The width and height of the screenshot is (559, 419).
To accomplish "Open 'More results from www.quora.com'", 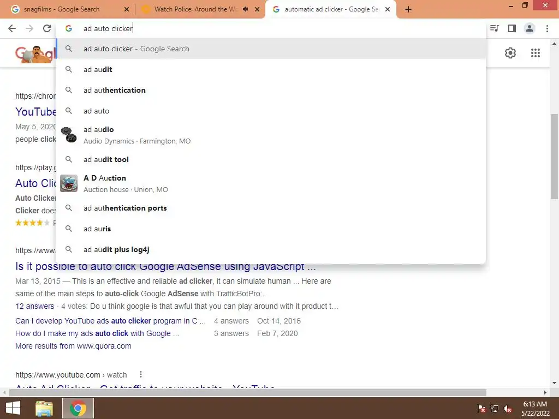I will point(73,346).
